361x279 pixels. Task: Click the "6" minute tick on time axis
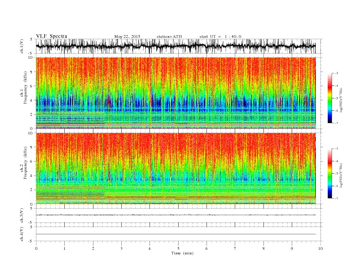206,248
